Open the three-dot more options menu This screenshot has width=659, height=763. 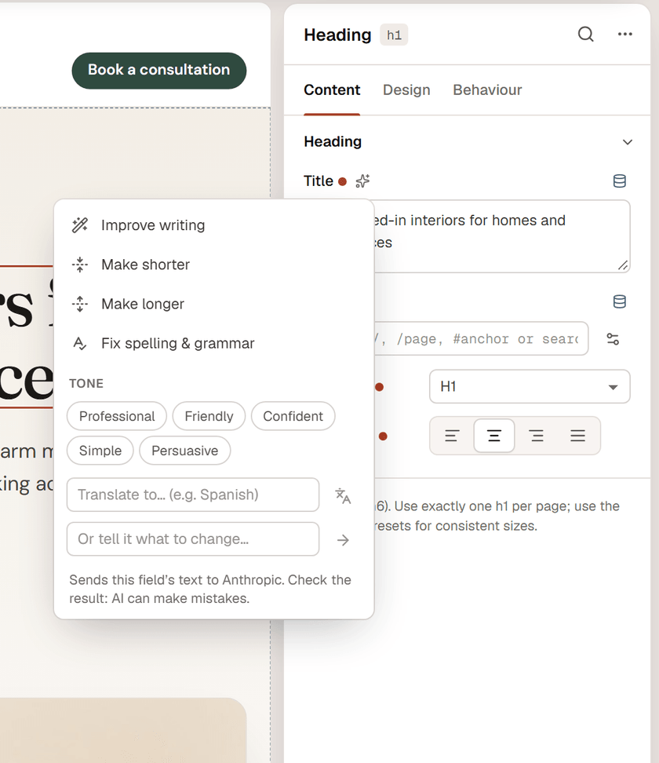pos(625,34)
